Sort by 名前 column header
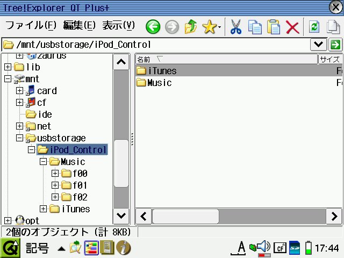The image size is (344, 258). coord(226,59)
